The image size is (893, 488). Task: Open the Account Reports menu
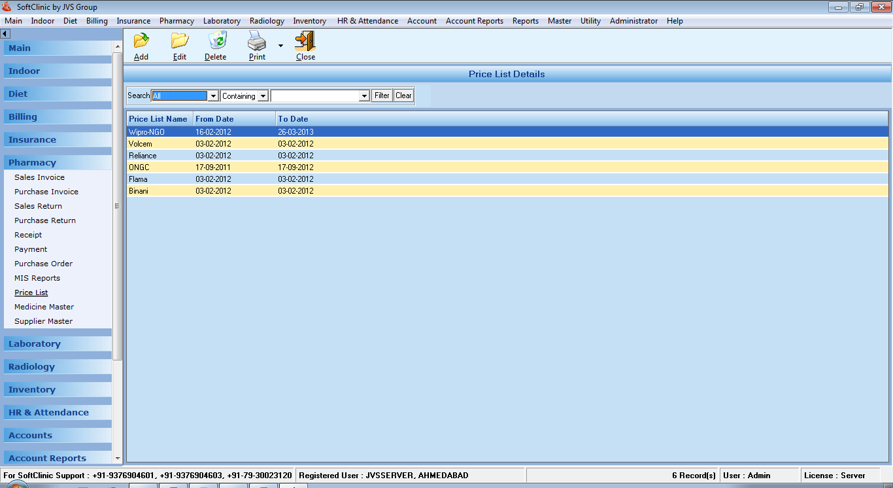point(474,21)
